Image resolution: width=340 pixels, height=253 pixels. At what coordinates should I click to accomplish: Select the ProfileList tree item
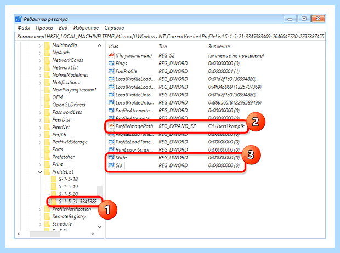pos(63,172)
